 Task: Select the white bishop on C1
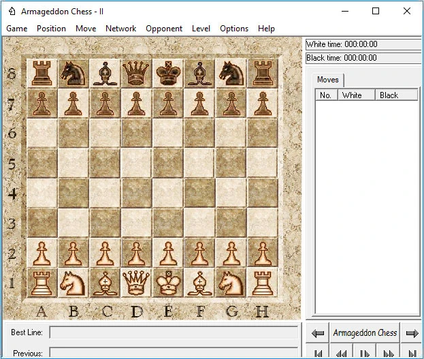[105, 283]
